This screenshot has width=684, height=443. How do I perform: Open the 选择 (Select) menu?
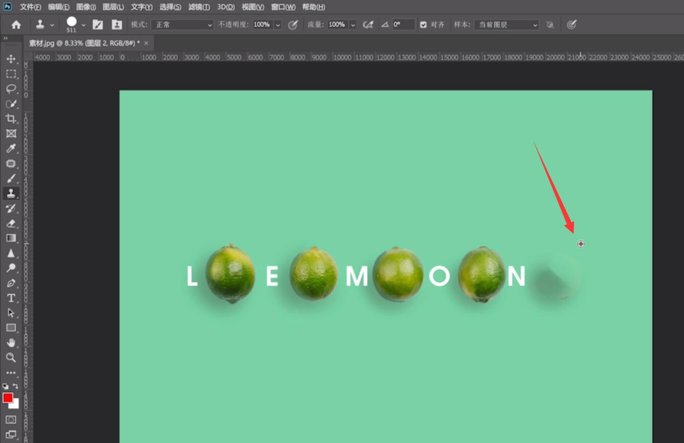point(170,7)
